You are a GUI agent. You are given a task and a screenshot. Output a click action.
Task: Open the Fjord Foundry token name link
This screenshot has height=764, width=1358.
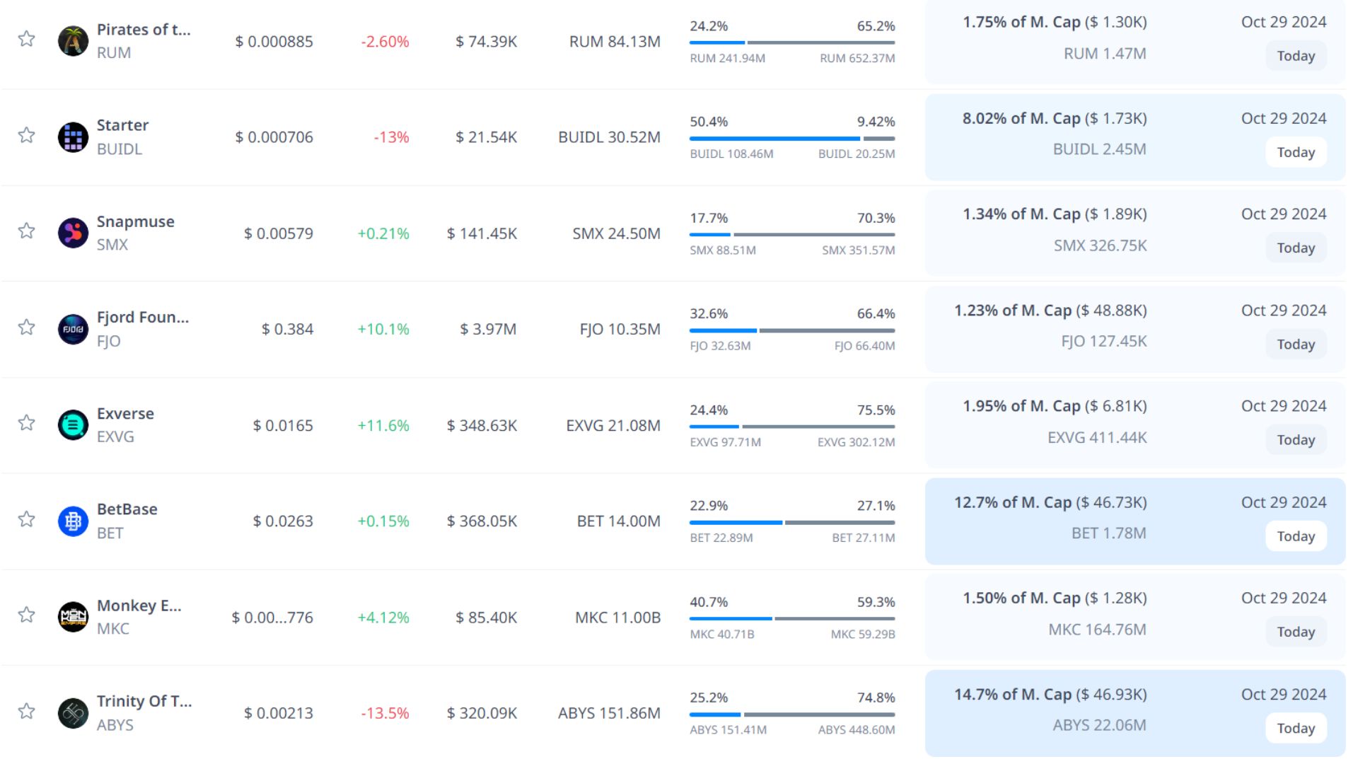tap(142, 317)
